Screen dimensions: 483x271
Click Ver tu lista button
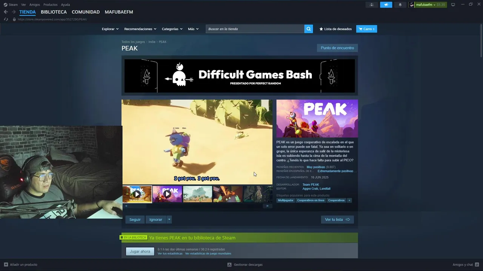coord(337,219)
